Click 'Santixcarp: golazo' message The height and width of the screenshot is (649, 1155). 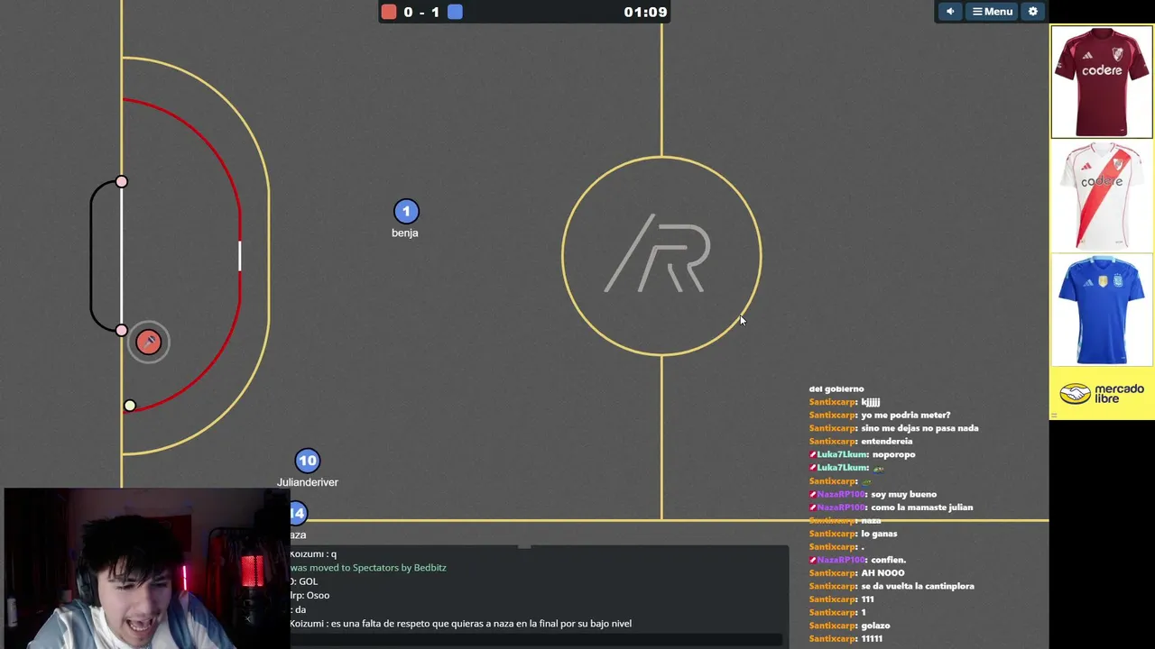pyautogui.click(x=849, y=626)
